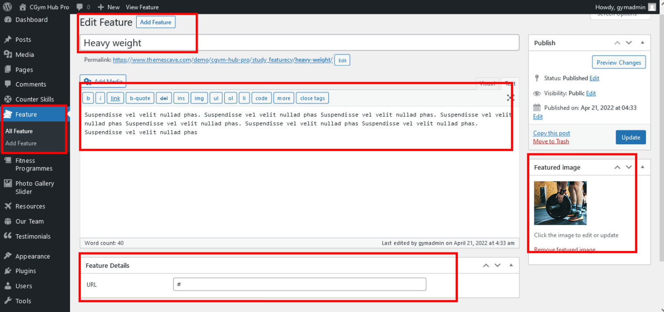Click the Users icon in sidebar
The width and height of the screenshot is (664, 312).
click(8, 286)
